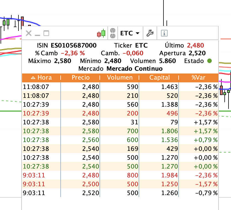Sort by Volumen column header
231x210 pixels.
(120, 78)
